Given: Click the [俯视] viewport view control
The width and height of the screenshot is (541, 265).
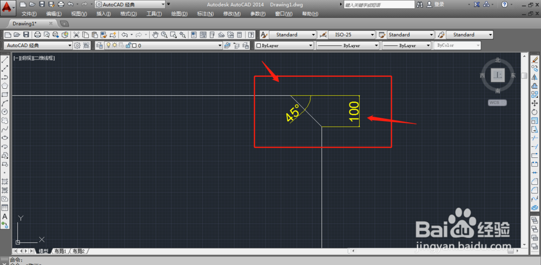Looking at the screenshot, I should click(x=25, y=58).
